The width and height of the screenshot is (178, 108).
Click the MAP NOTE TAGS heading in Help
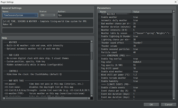point(16,81)
